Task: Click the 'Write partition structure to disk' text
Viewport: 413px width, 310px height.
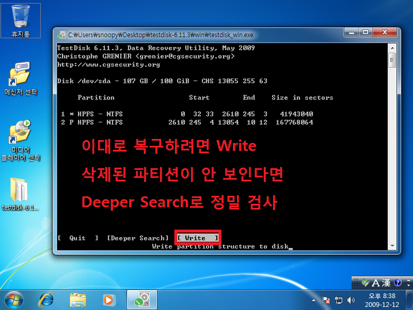Action: click(220, 246)
